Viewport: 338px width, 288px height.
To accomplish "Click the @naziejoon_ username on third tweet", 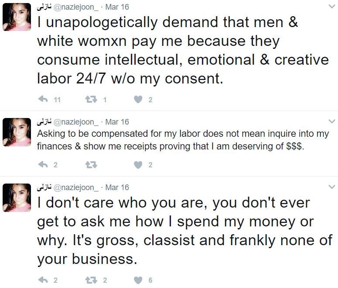I will 76,187.
